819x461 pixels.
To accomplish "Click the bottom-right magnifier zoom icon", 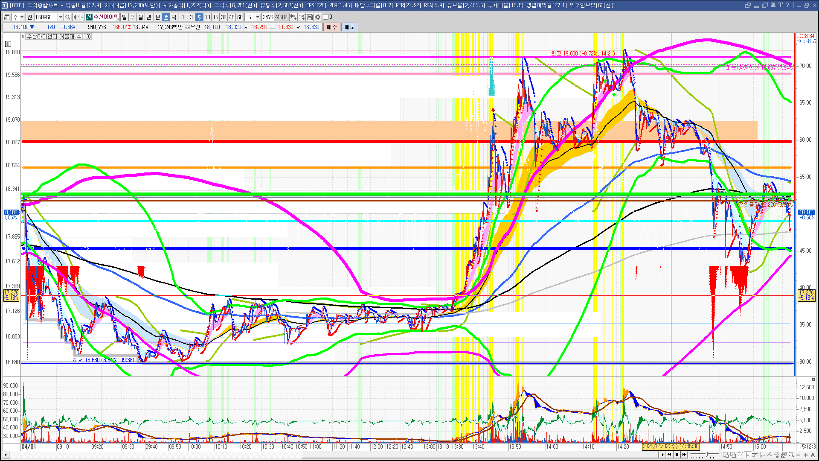I will [x=791, y=455].
